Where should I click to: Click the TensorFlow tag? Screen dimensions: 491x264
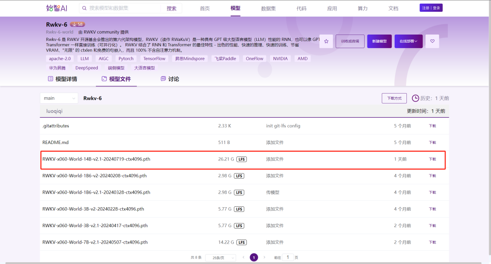pyautogui.click(x=155, y=59)
